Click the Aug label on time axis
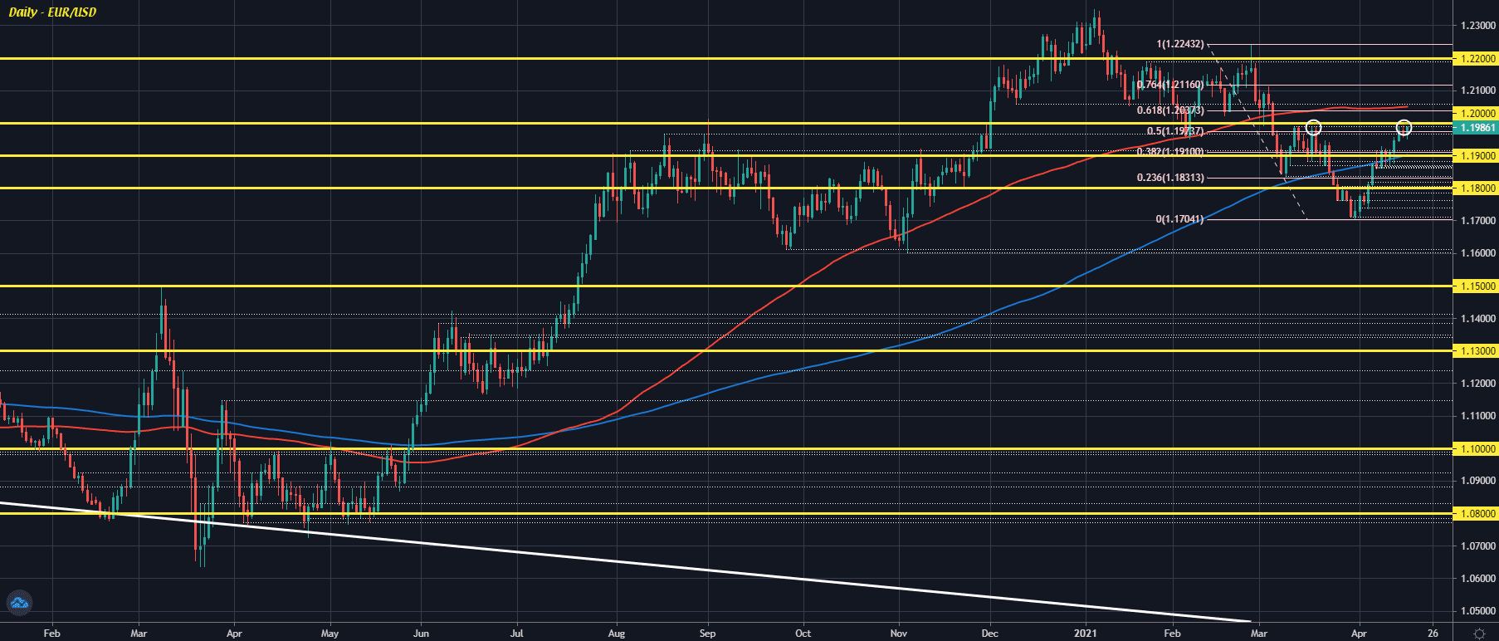The image size is (1499, 641). (617, 633)
